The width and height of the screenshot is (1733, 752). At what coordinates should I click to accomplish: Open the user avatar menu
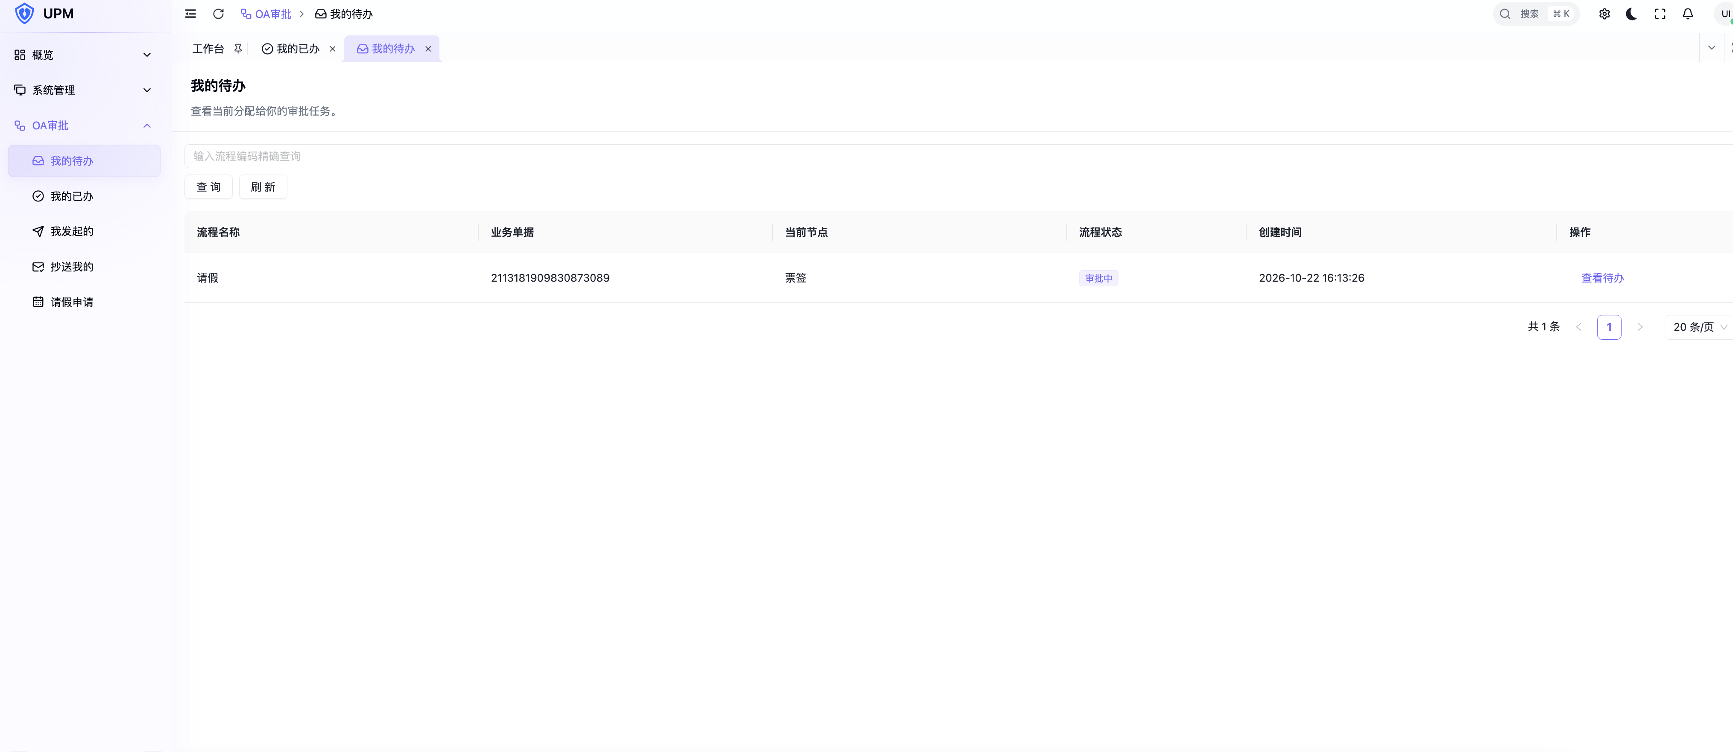tap(1724, 14)
